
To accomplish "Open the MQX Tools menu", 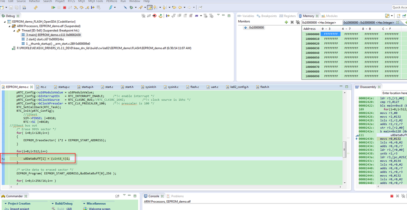I will [x=95, y=1].
